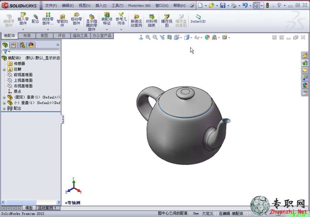The image size is (310, 217).
Task: Open the FeatureManager design tree tab
Action: (5, 45)
